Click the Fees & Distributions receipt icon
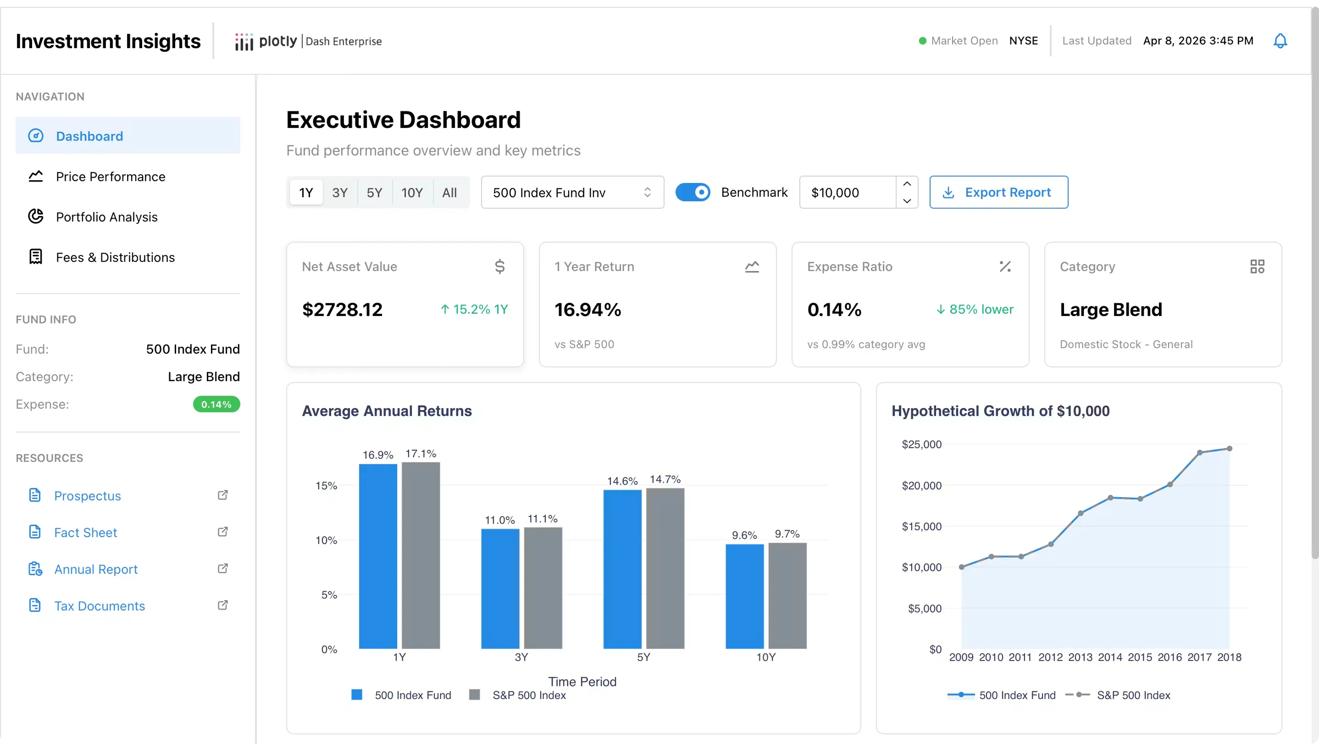The height and width of the screenshot is (744, 1319). pyautogui.click(x=35, y=257)
